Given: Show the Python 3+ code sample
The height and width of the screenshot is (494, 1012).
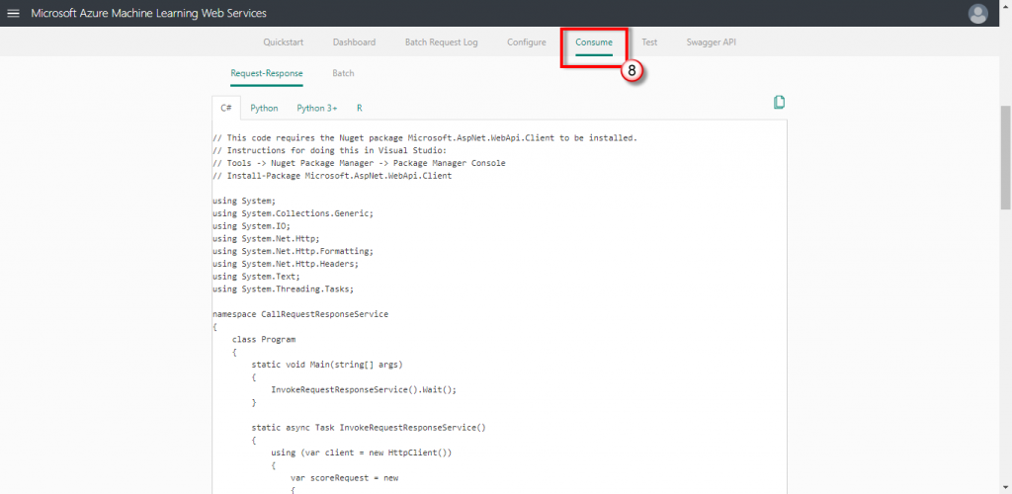Looking at the screenshot, I should (x=317, y=109).
